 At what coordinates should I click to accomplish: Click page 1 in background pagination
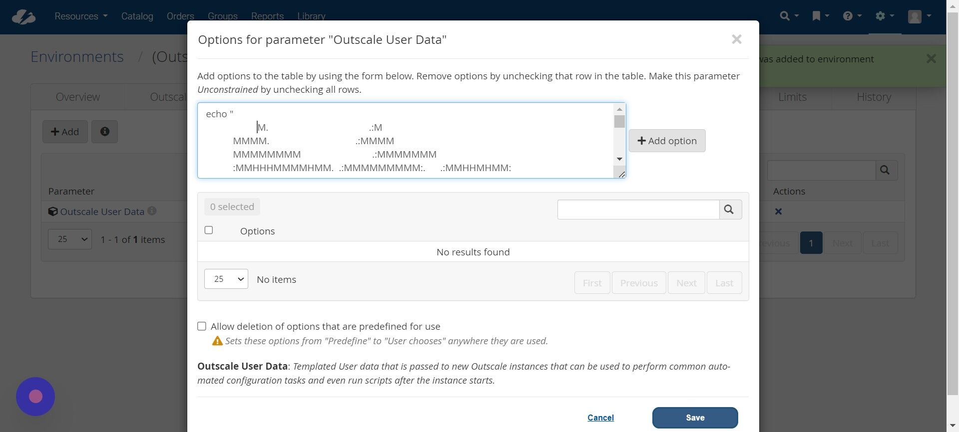tap(811, 243)
